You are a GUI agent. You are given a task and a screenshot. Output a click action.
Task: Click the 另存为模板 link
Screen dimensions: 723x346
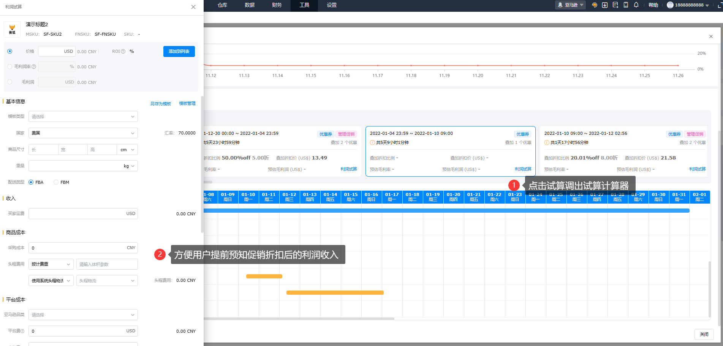coord(160,104)
